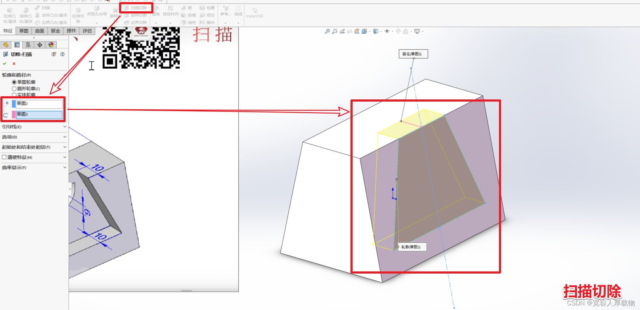Click the Lofted Cut (放样切割) tool

(135, 15)
